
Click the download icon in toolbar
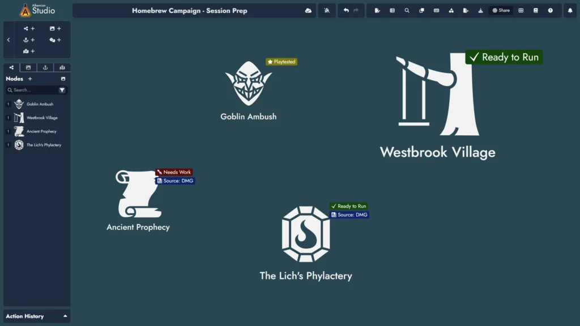coord(480,10)
